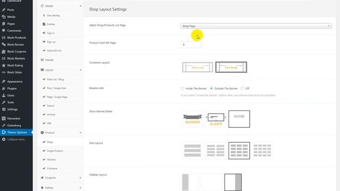
Task: Click the Blurb Coupons icon
Action: 4,51
